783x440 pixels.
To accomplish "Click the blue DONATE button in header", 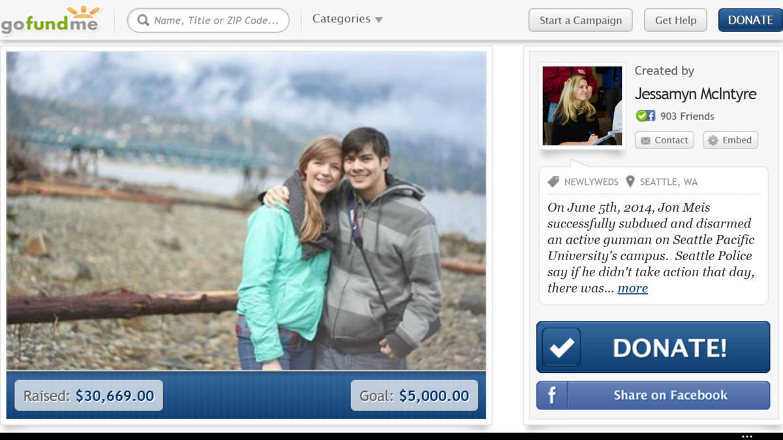I will point(750,20).
